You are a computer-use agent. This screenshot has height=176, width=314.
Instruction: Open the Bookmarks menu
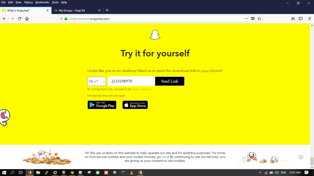42,2
